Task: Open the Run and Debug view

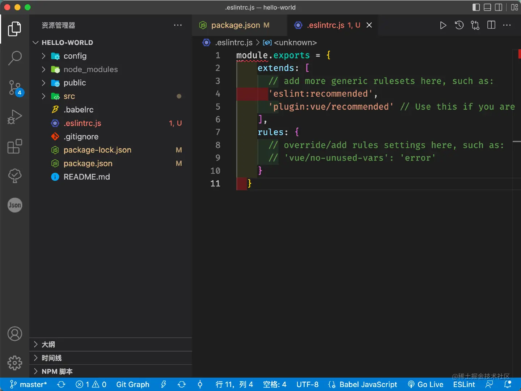Action: point(14,117)
